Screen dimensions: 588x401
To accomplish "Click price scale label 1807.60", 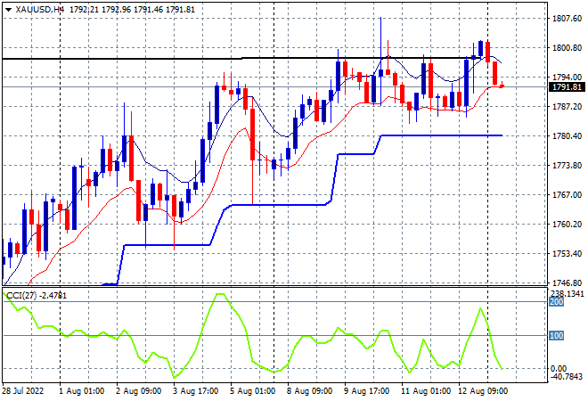I will [x=567, y=19].
